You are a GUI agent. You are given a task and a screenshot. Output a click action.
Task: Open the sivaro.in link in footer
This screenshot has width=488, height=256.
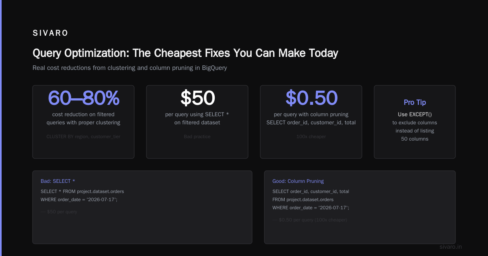[451, 247]
